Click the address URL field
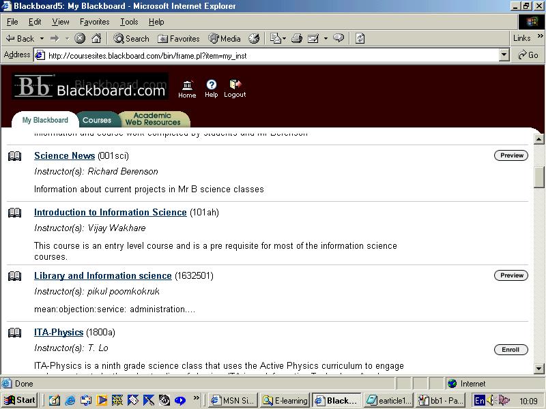Image resolution: width=546 pixels, height=409 pixels. pos(267,55)
